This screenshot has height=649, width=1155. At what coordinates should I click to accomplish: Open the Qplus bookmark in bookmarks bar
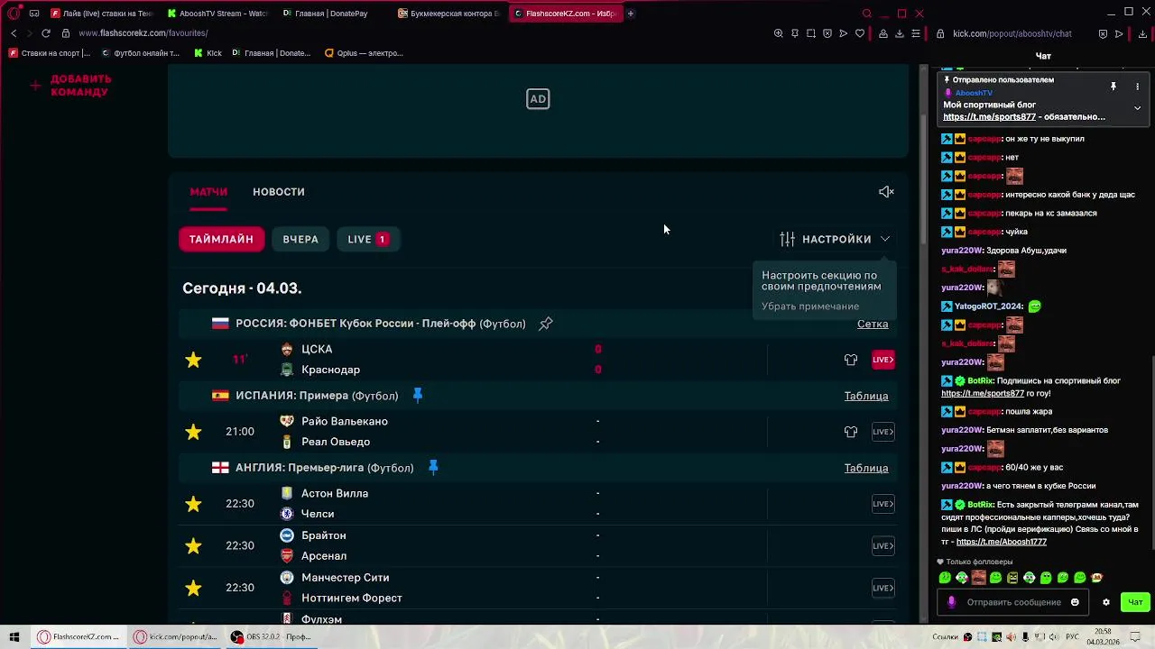[363, 53]
